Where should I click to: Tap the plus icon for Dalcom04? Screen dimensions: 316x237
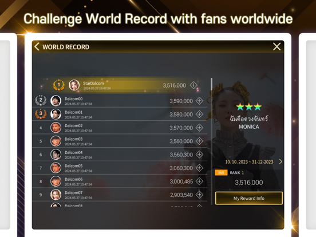coord(199,155)
